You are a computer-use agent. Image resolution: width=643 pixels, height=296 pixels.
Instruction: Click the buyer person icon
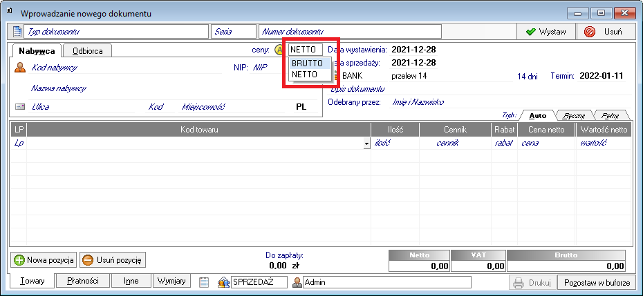click(x=20, y=68)
